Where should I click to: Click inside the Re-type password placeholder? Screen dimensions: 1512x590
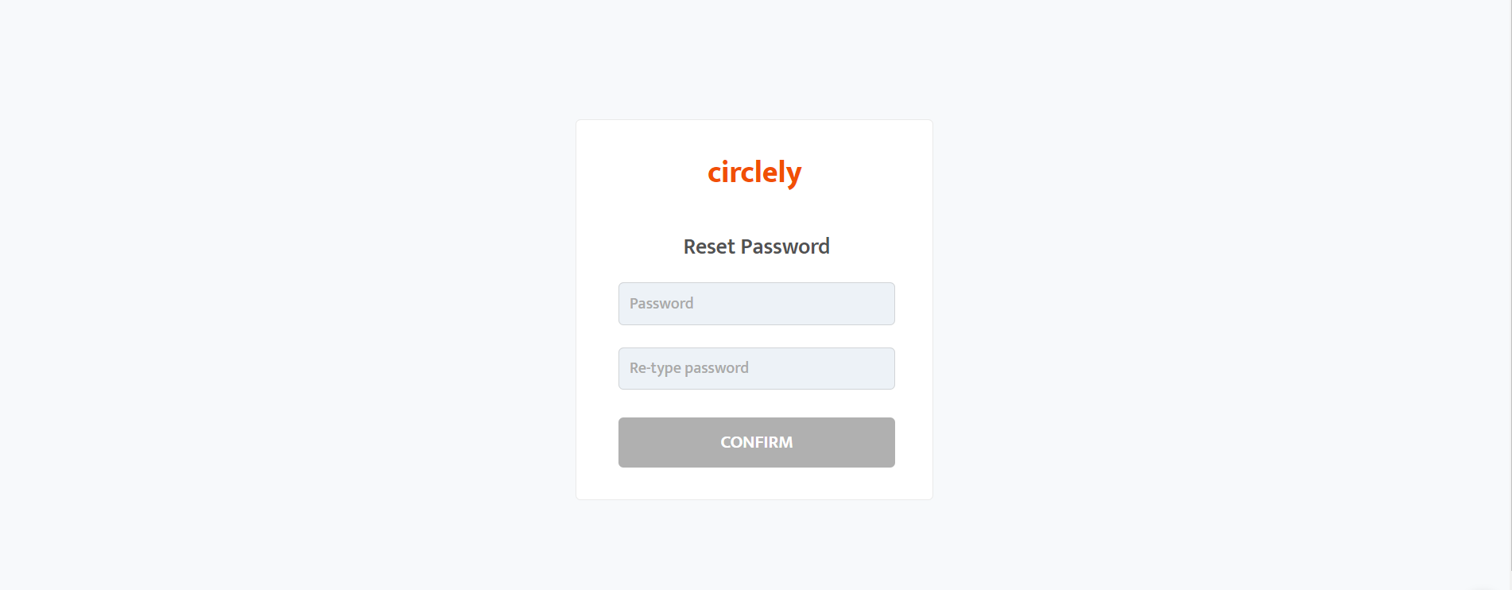pos(688,368)
